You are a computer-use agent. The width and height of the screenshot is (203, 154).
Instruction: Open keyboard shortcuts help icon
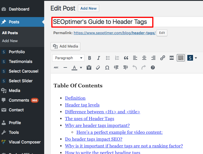tap(153, 67)
